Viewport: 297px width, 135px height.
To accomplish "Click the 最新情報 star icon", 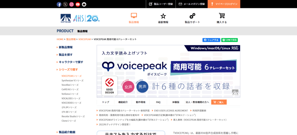I will tap(163, 16).
